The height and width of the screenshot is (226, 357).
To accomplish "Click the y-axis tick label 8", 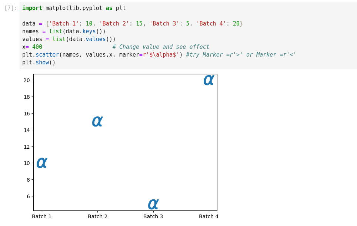I will point(28,180).
